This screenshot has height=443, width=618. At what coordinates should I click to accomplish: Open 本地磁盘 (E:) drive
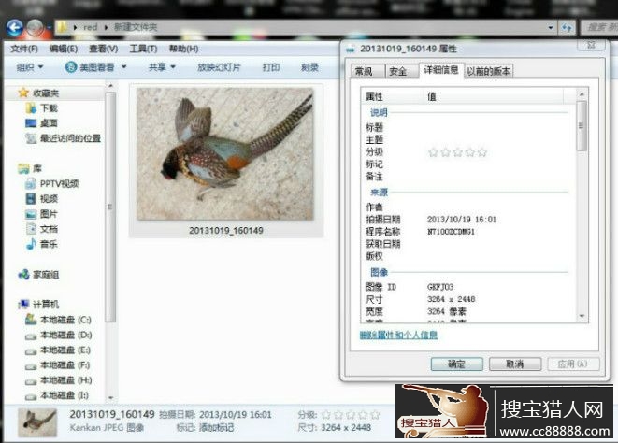[58, 350]
